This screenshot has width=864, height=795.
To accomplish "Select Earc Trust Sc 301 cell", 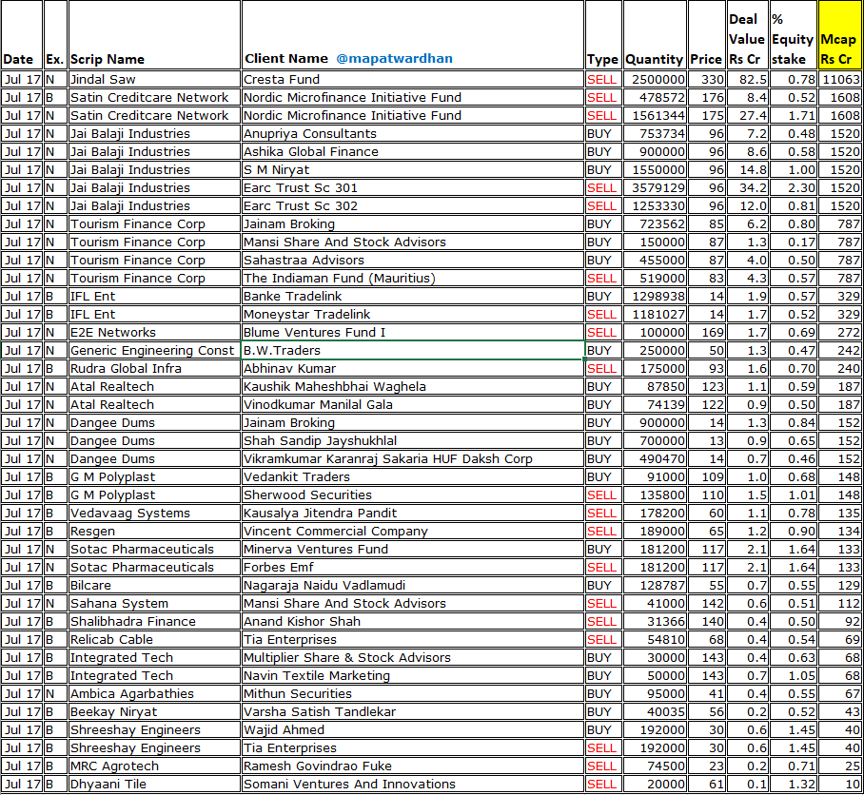I will coord(413,187).
